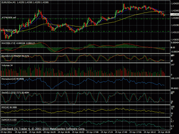Click the 99.8503 momentum scale value

click(x=175, y=88)
